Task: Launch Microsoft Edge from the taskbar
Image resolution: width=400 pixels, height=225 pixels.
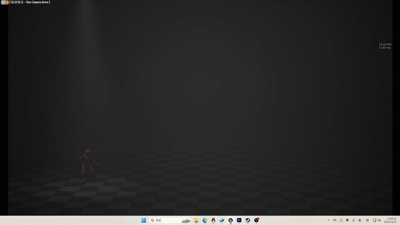Action: (x=205, y=220)
